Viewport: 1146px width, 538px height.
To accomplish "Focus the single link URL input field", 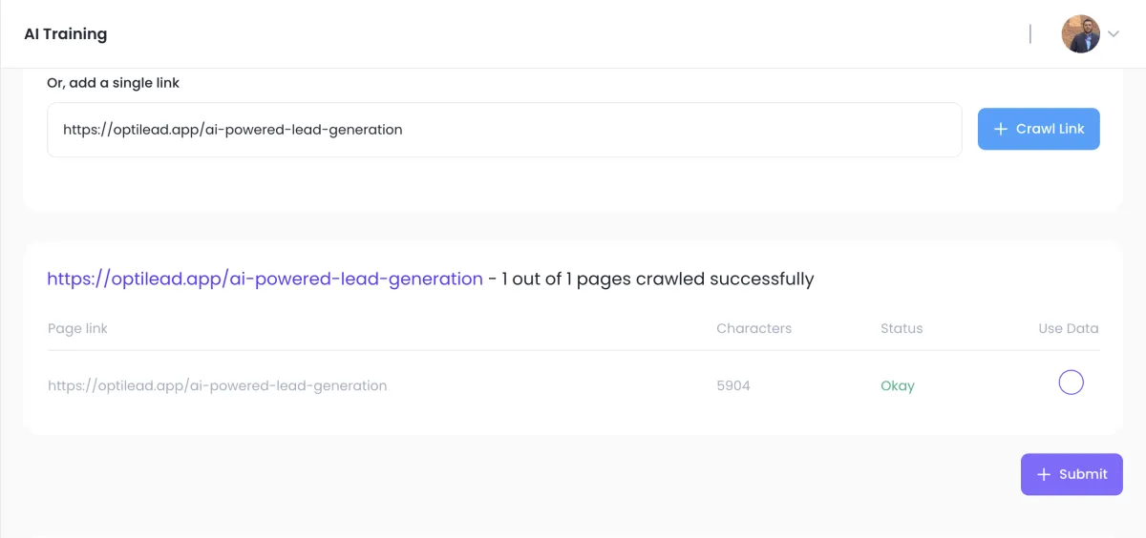I will point(504,130).
